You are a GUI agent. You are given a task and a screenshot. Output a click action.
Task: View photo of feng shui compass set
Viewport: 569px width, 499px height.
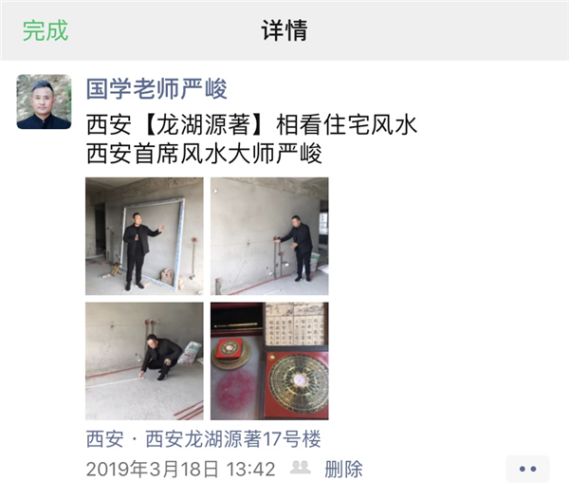(269, 361)
